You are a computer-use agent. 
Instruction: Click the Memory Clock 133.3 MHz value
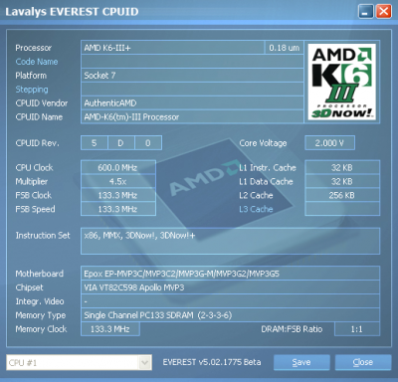(110, 329)
